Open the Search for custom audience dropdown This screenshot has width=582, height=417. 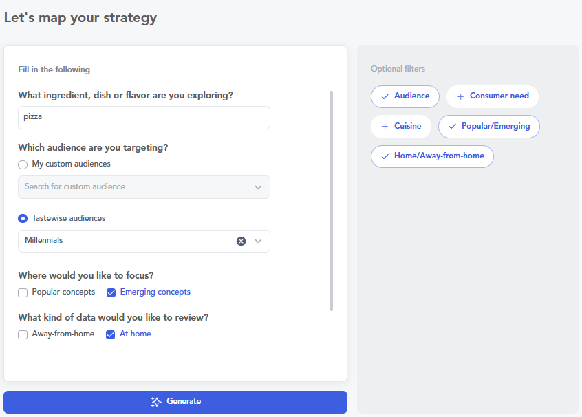pos(144,187)
